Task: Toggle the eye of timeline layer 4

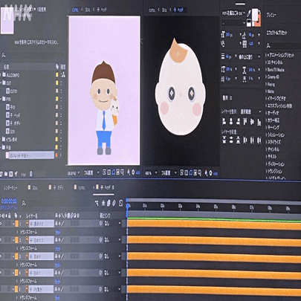Action: 1,273
